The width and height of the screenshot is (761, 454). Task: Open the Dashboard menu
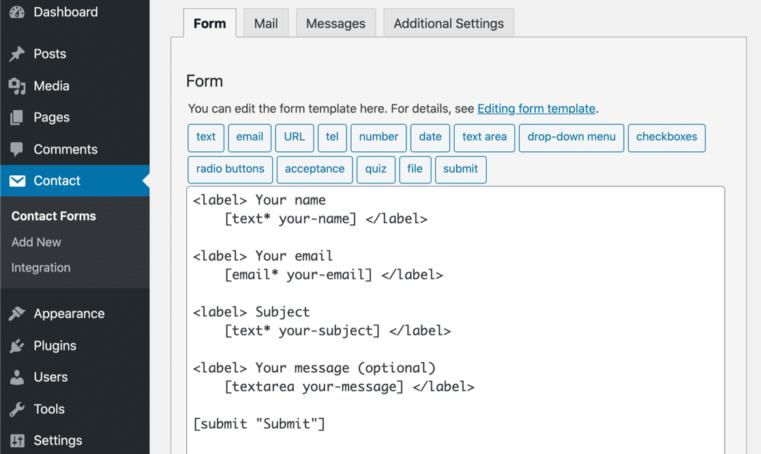[x=65, y=12]
